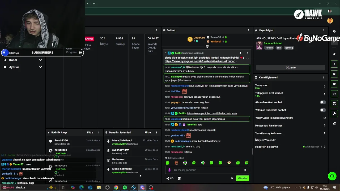Viewport: 340px width, 191px height.
Task: Open bynogame destek link in pinned message
Action: pyautogui.click(x=201, y=61)
